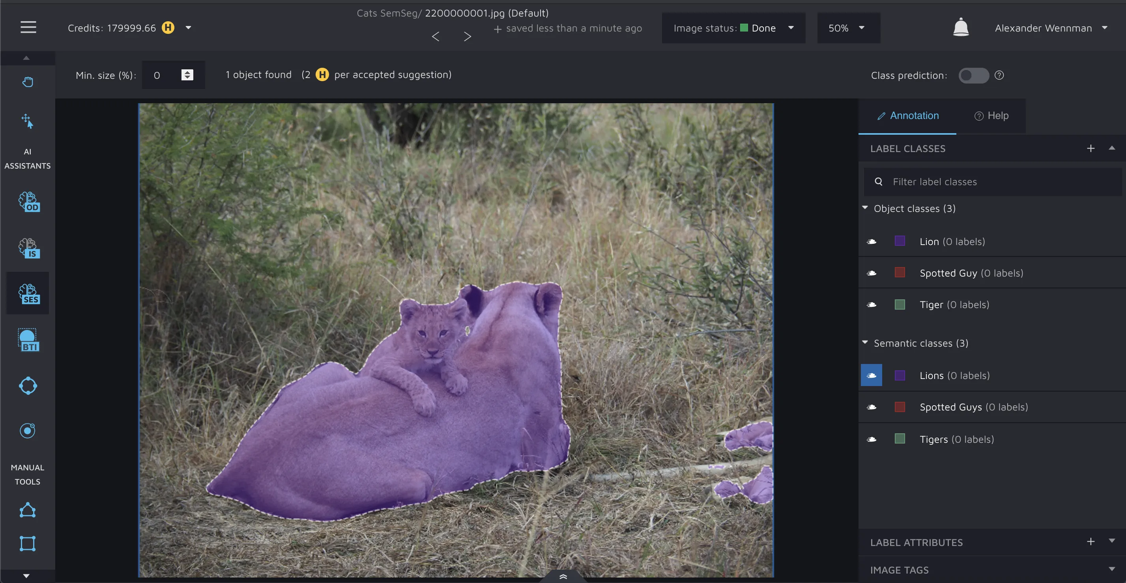Hide the Tiger object class
Screen dimensions: 1126x583
871,304
